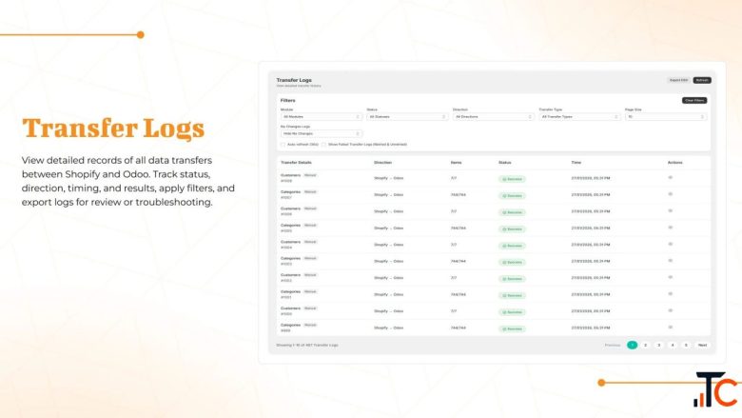Viewport: 742px width, 418px height.
Task: Click the Success badge for log #1008
Action: click(x=512, y=179)
